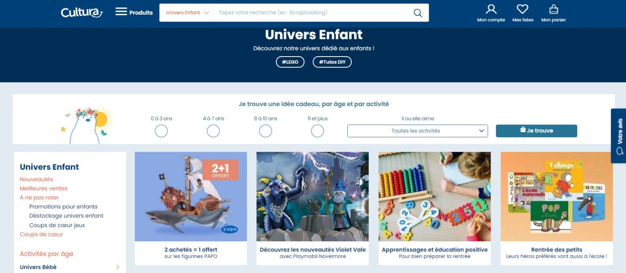Open the Univers Enfant search category dropdown
This screenshot has width=626, height=273.
click(x=186, y=13)
